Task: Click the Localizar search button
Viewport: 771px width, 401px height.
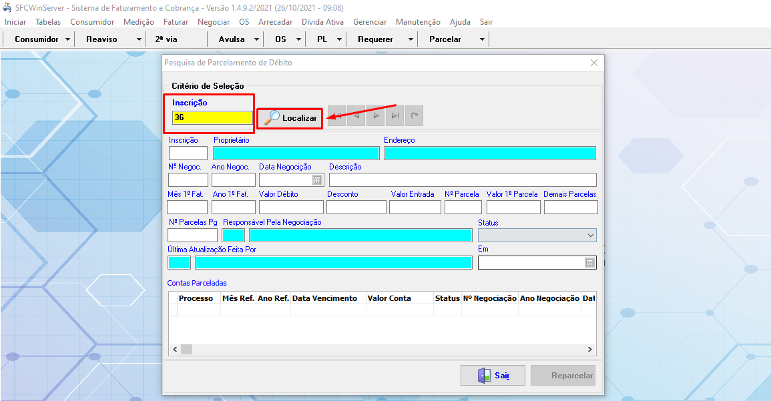Action: point(290,118)
